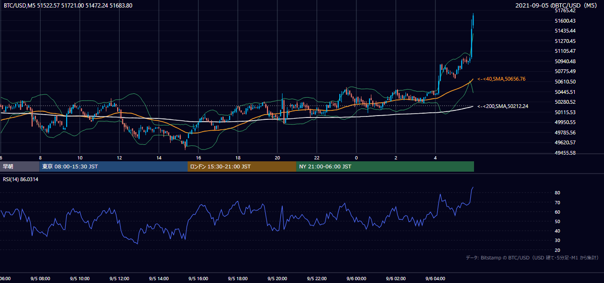Viewport: 604px width, 283px height.
Task: Click the bottom time label 9/5 20:00
Action: pos(277,279)
